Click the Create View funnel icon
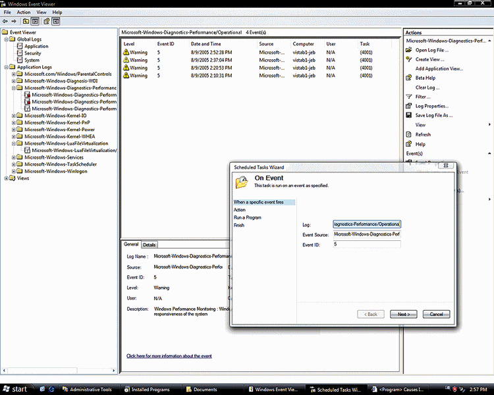This screenshot has width=494, height=395. (x=408, y=59)
